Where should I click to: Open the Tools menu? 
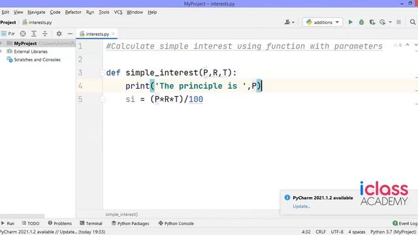click(104, 12)
